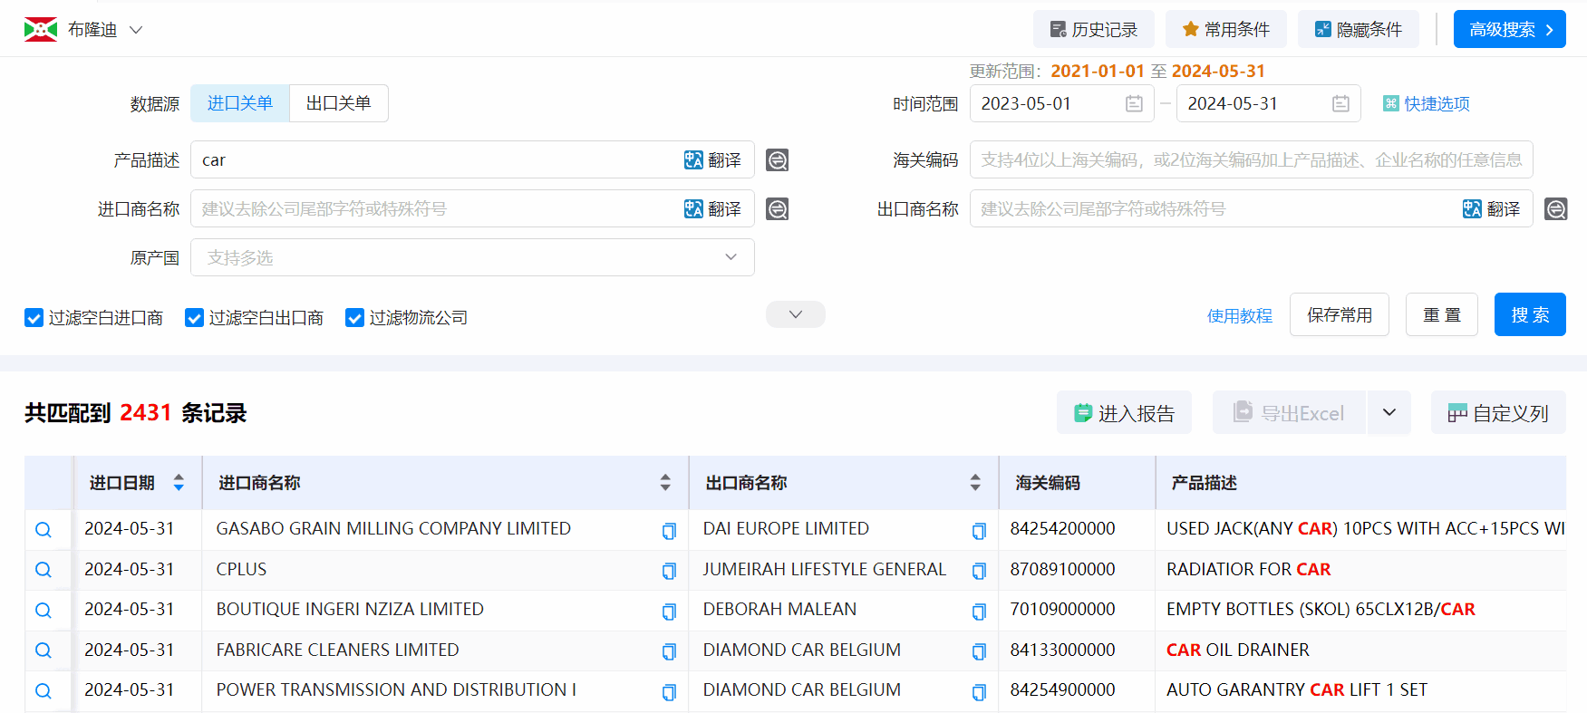Click the filter icon beside importer name field

point(777,209)
